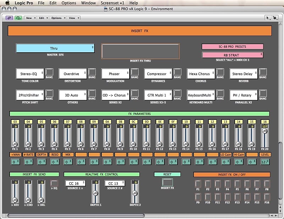Click BANG button next to Stereo Delay
This screenshot has height=219, width=284.
(x=263, y=72)
